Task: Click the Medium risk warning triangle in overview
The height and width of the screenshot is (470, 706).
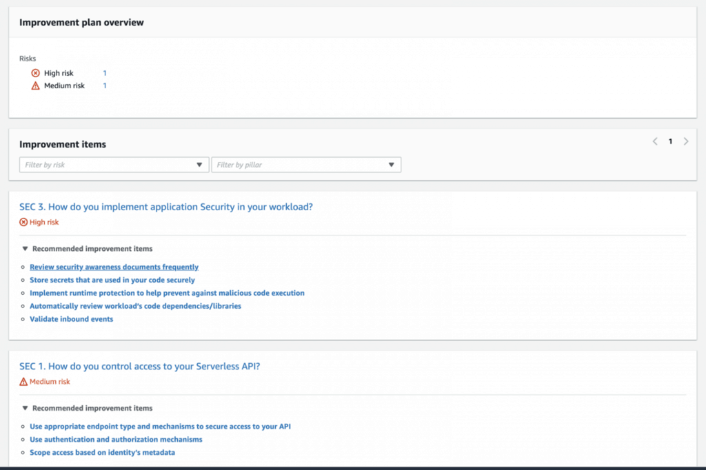Action: (x=37, y=85)
